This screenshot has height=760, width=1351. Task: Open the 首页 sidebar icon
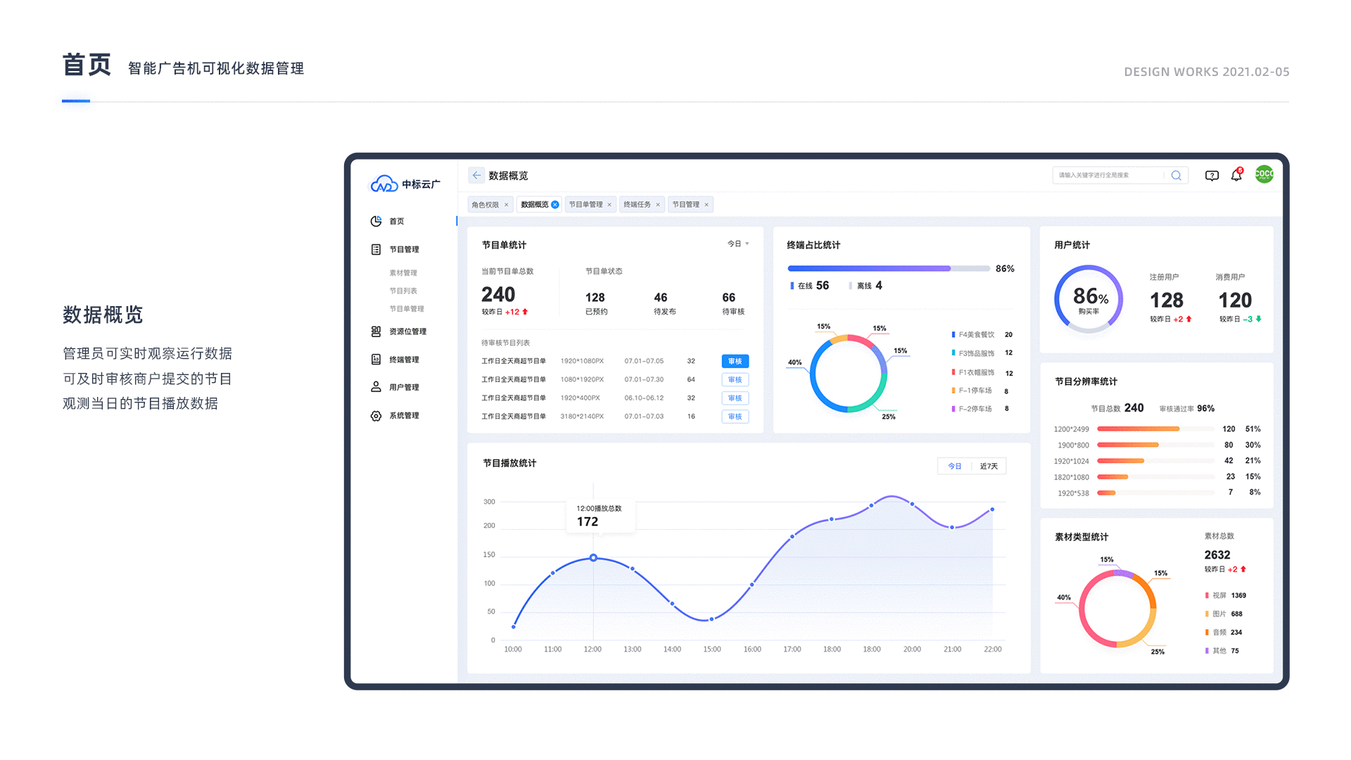pos(376,221)
